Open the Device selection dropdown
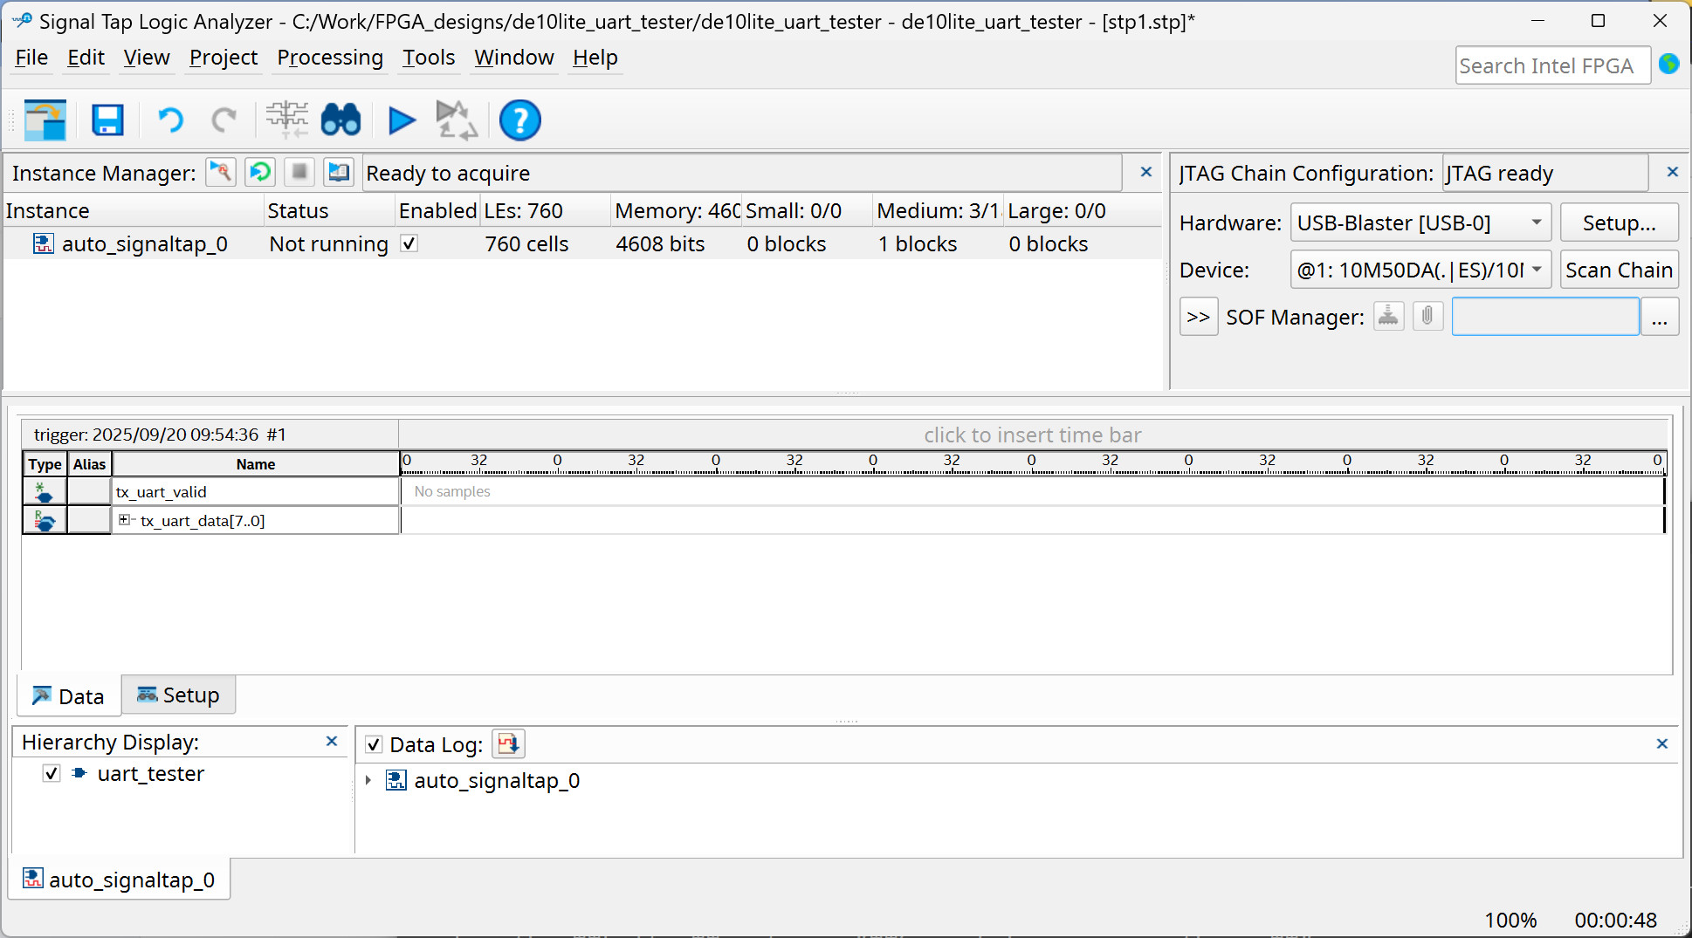1692x938 pixels. tap(1536, 270)
